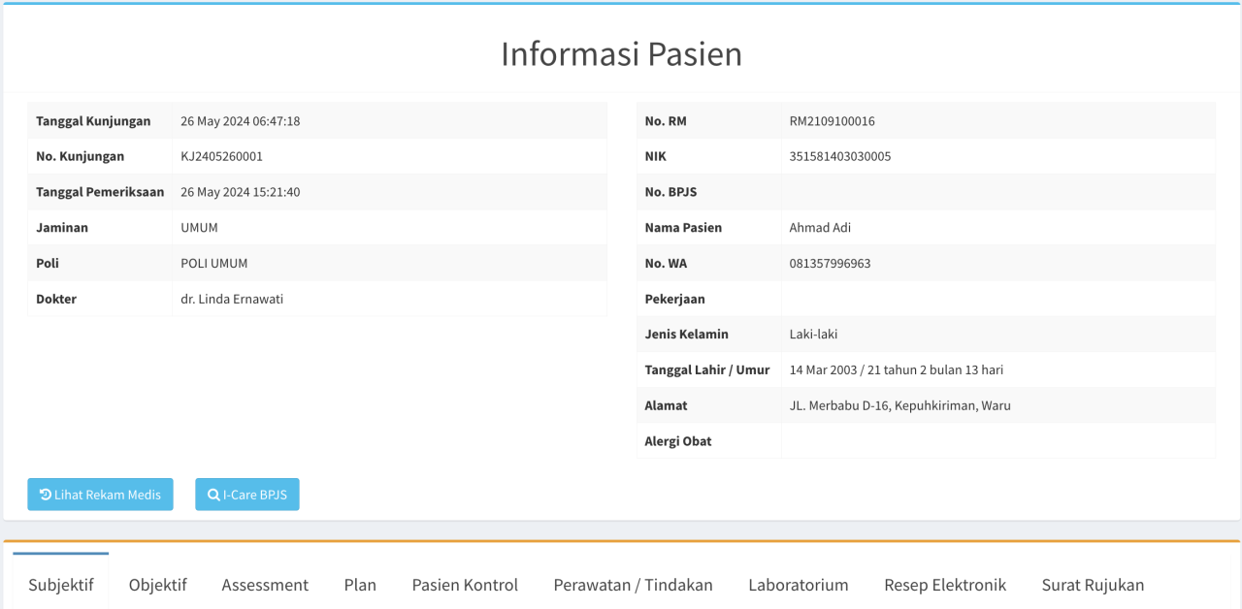Image resolution: width=1242 pixels, height=609 pixels.
Task: Open Lihat Rekam Medis button
Action: coord(100,495)
